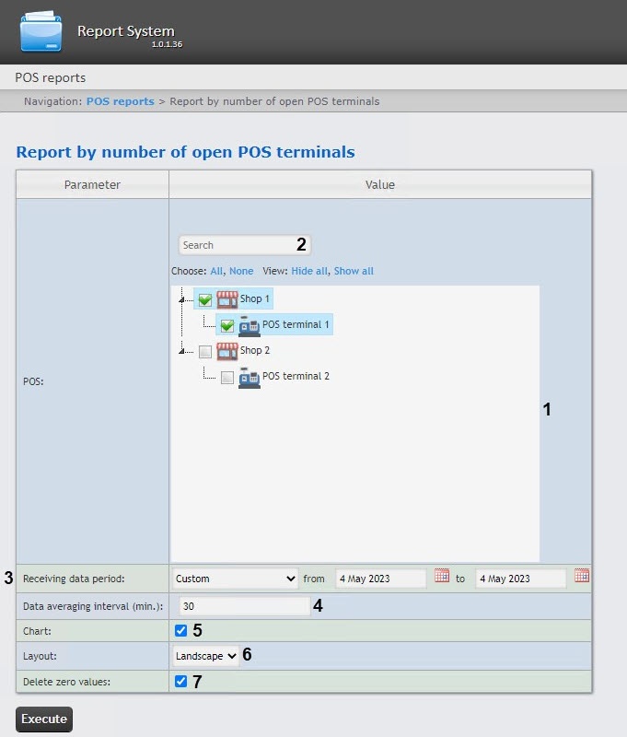Open the Layout dropdown

(x=206, y=656)
